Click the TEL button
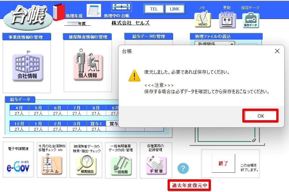Screen dimensions: 289x192 154,9
